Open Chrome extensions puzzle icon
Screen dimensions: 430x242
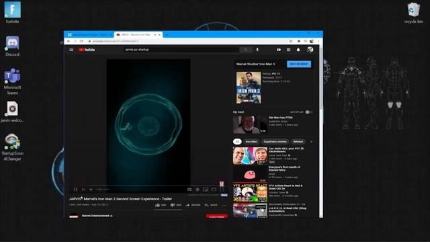tap(298, 41)
